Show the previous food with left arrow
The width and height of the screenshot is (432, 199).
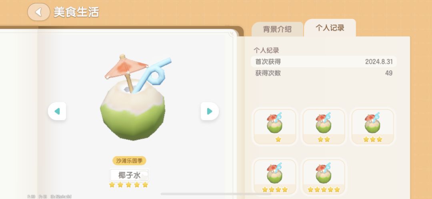57,111
